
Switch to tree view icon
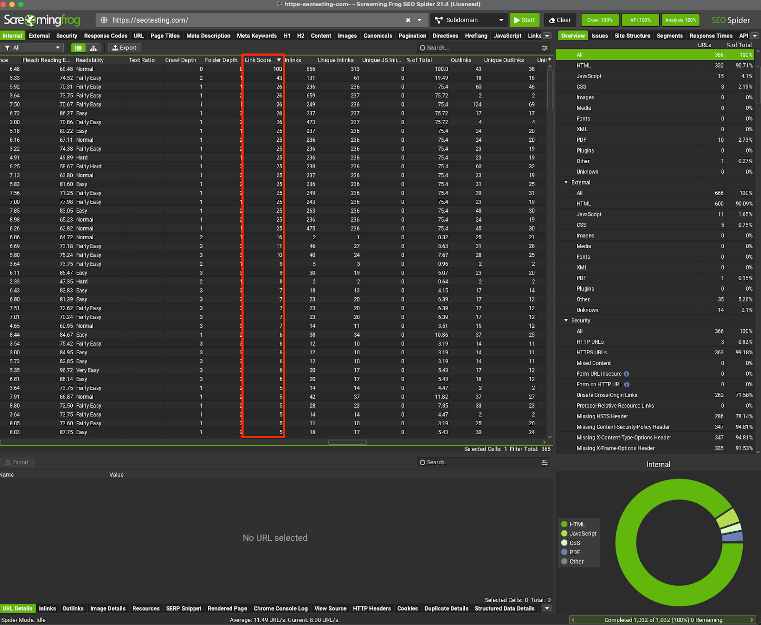pos(94,48)
